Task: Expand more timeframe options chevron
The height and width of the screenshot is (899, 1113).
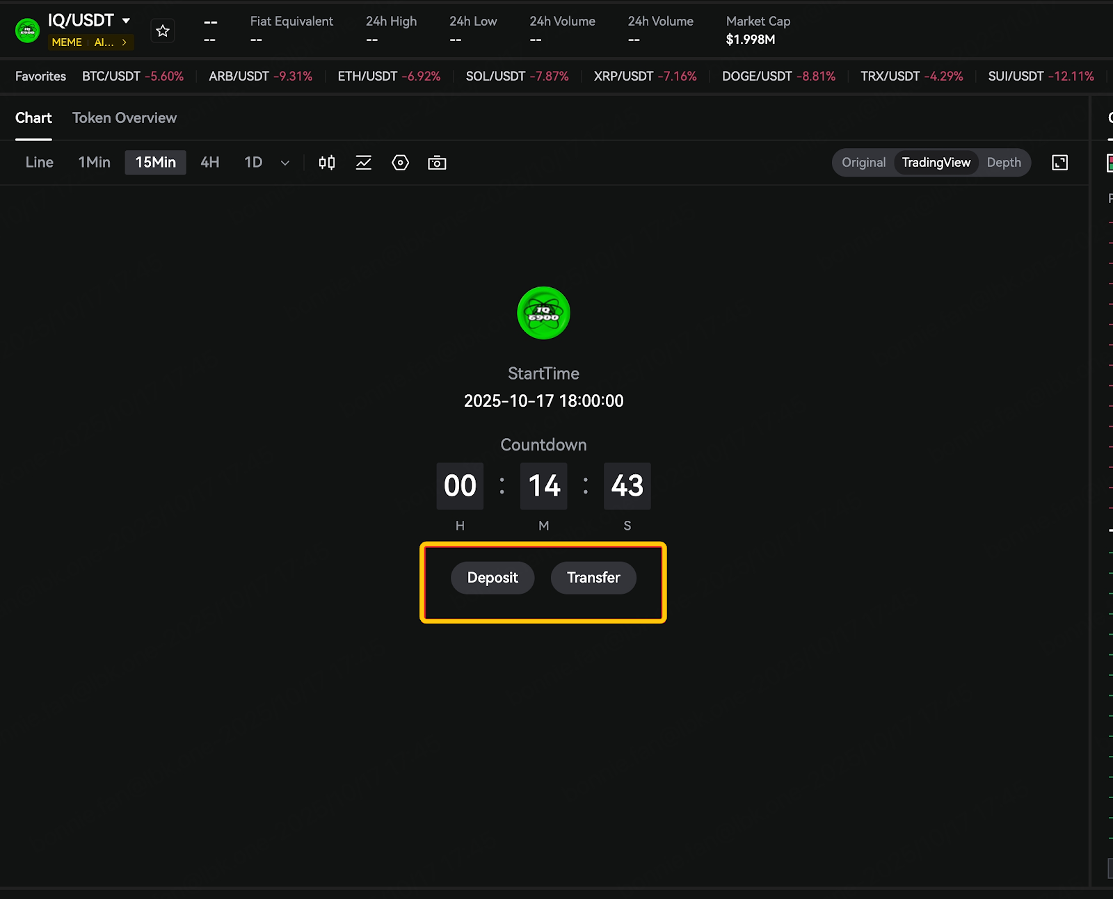Action: [285, 163]
